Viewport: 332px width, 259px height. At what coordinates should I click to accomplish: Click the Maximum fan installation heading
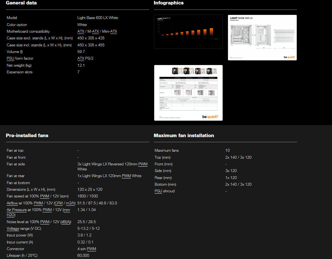184,136
